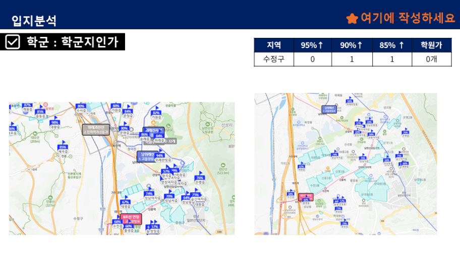Select the 1 value under 85%↑

point(392,59)
